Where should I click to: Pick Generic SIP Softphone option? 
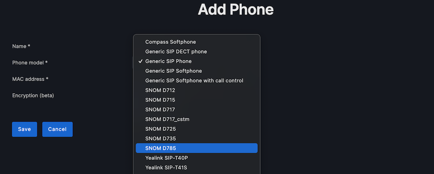pyautogui.click(x=174, y=71)
